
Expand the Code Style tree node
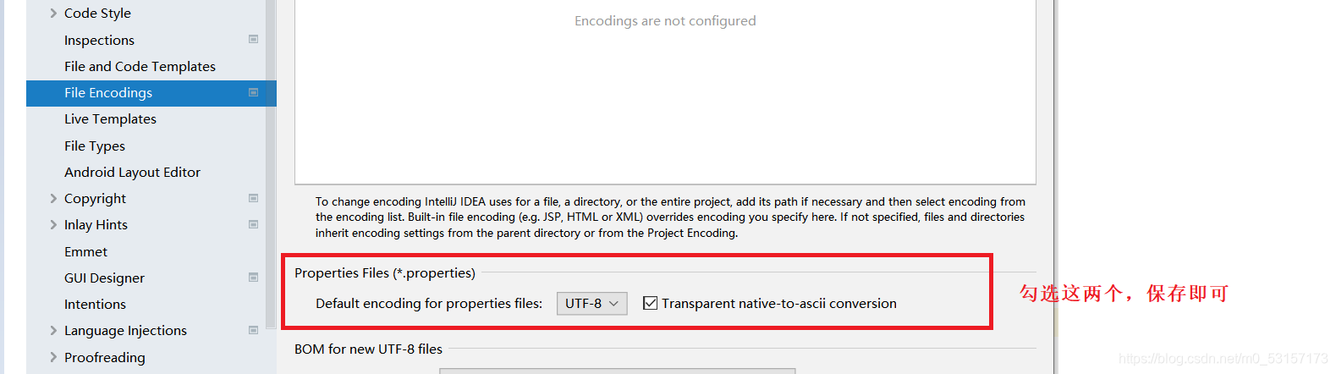point(53,13)
